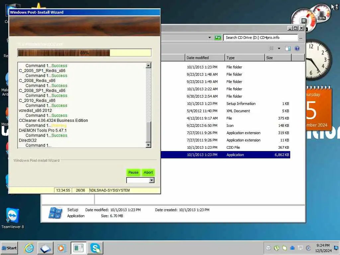The image size is (340, 255).
Task: Click the round X tray icon
Action: coord(308,248)
